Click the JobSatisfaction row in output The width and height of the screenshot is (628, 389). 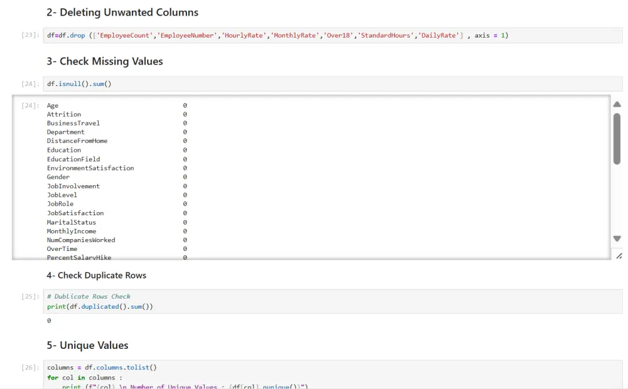point(75,213)
